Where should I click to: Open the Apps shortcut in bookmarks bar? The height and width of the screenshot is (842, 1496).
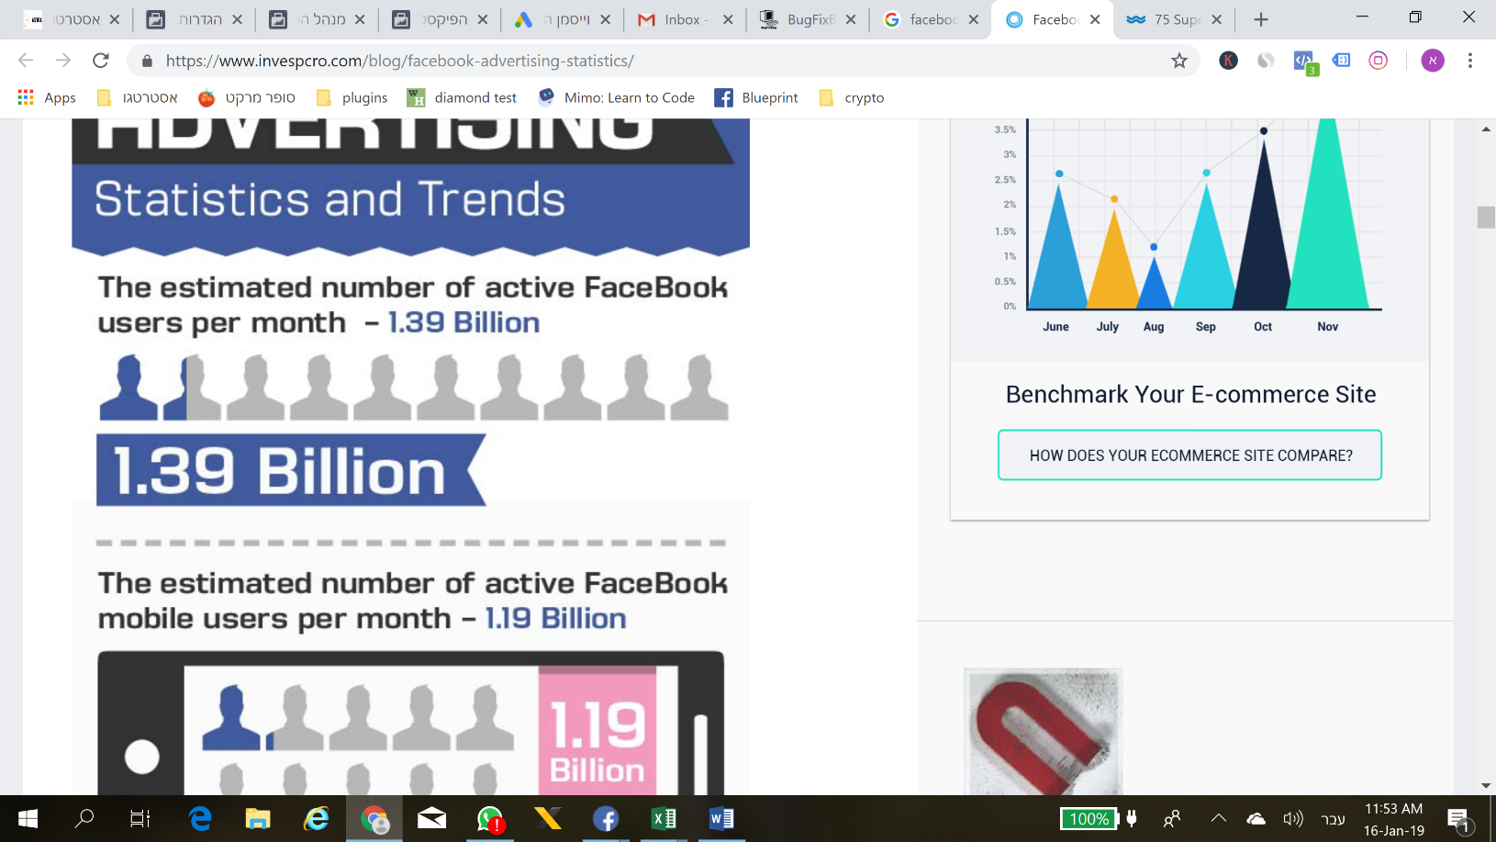click(47, 97)
